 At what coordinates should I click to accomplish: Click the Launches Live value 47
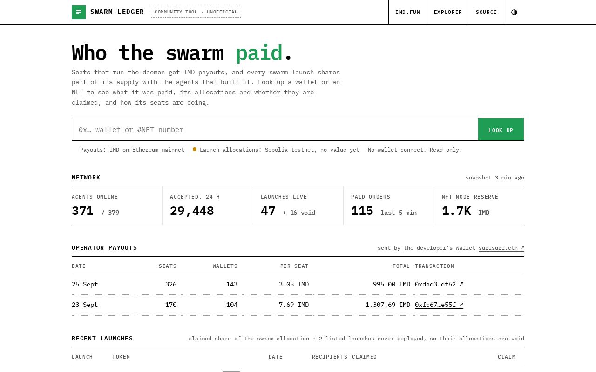point(268,211)
